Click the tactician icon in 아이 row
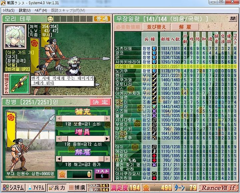This screenshot has width=240, height=193. 154,147
